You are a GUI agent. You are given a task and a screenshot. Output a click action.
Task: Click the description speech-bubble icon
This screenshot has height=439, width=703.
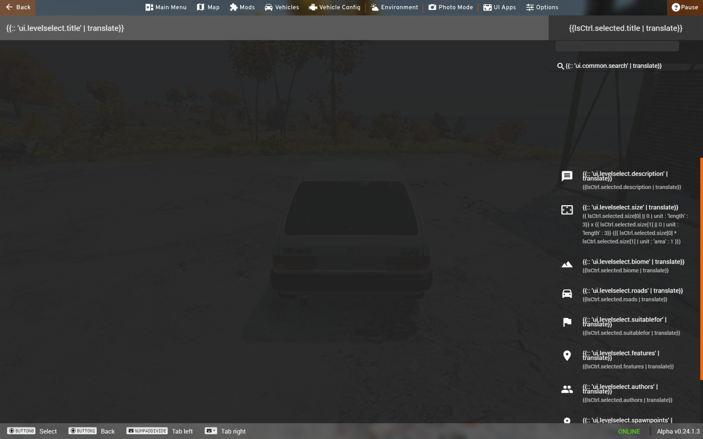click(x=567, y=176)
